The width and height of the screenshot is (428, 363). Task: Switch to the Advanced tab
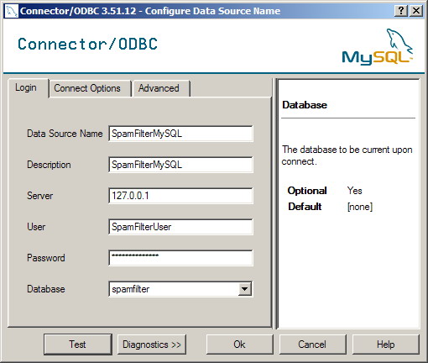[159, 88]
